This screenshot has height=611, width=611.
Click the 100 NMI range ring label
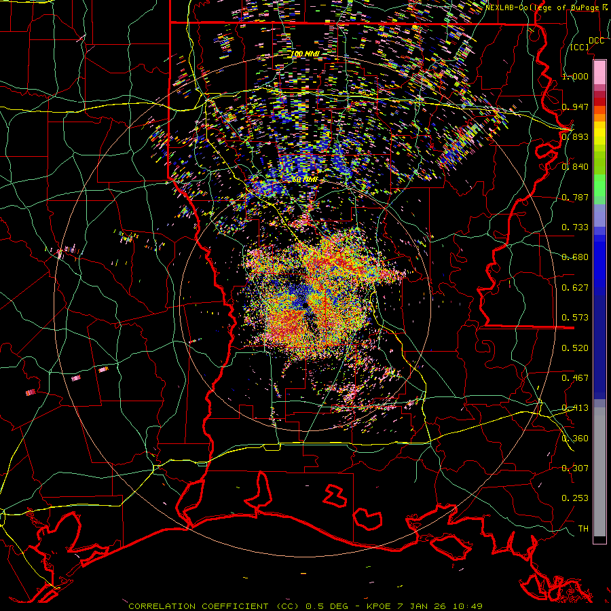click(x=305, y=54)
